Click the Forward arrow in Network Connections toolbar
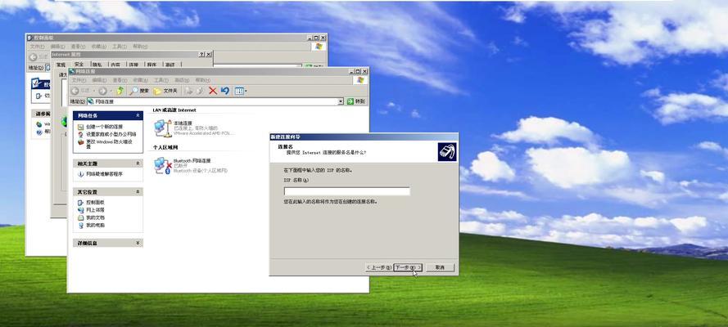728x327 pixels. (x=102, y=91)
